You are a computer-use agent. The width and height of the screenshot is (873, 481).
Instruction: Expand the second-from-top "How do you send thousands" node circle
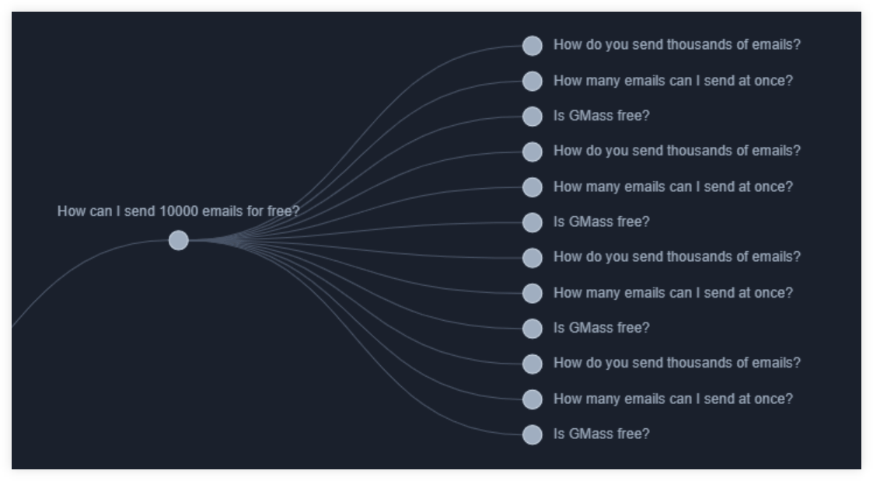pyautogui.click(x=533, y=152)
